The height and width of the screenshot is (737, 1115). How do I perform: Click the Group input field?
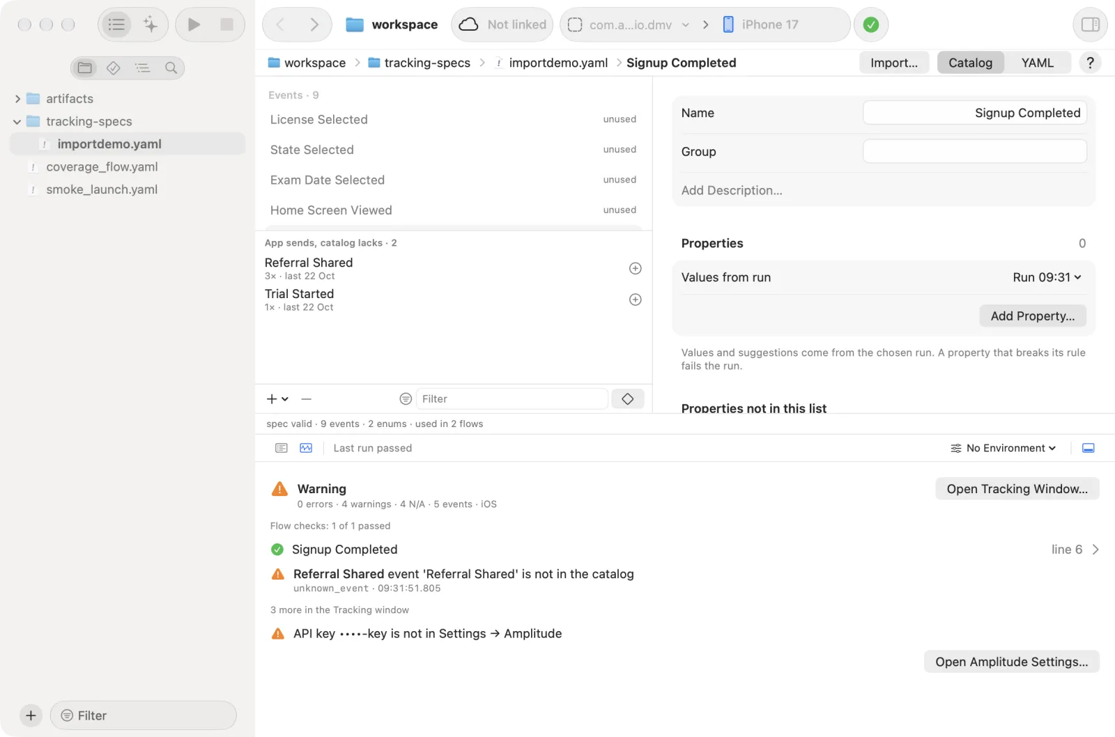coord(974,151)
